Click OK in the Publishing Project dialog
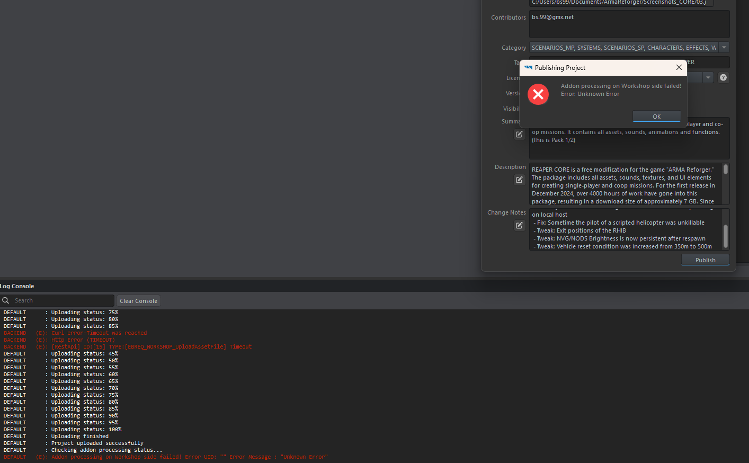Image resolution: width=749 pixels, height=463 pixels. click(656, 117)
